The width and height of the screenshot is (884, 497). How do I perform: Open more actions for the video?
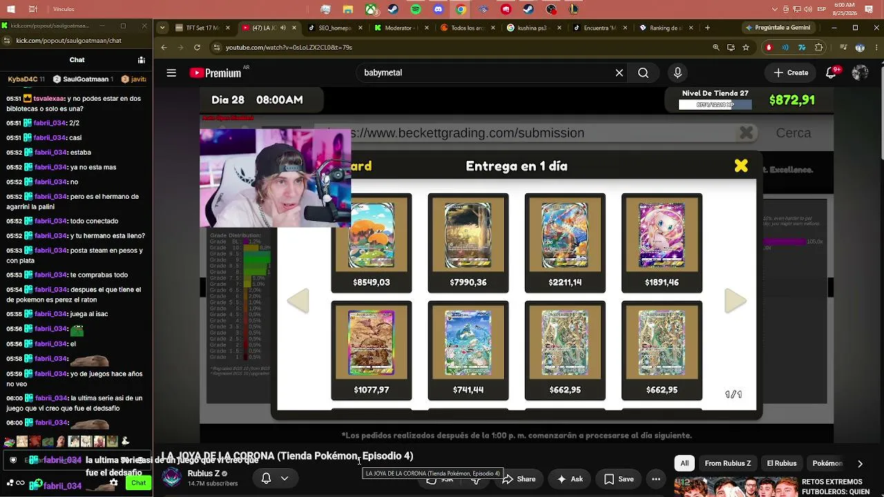tap(656, 479)
